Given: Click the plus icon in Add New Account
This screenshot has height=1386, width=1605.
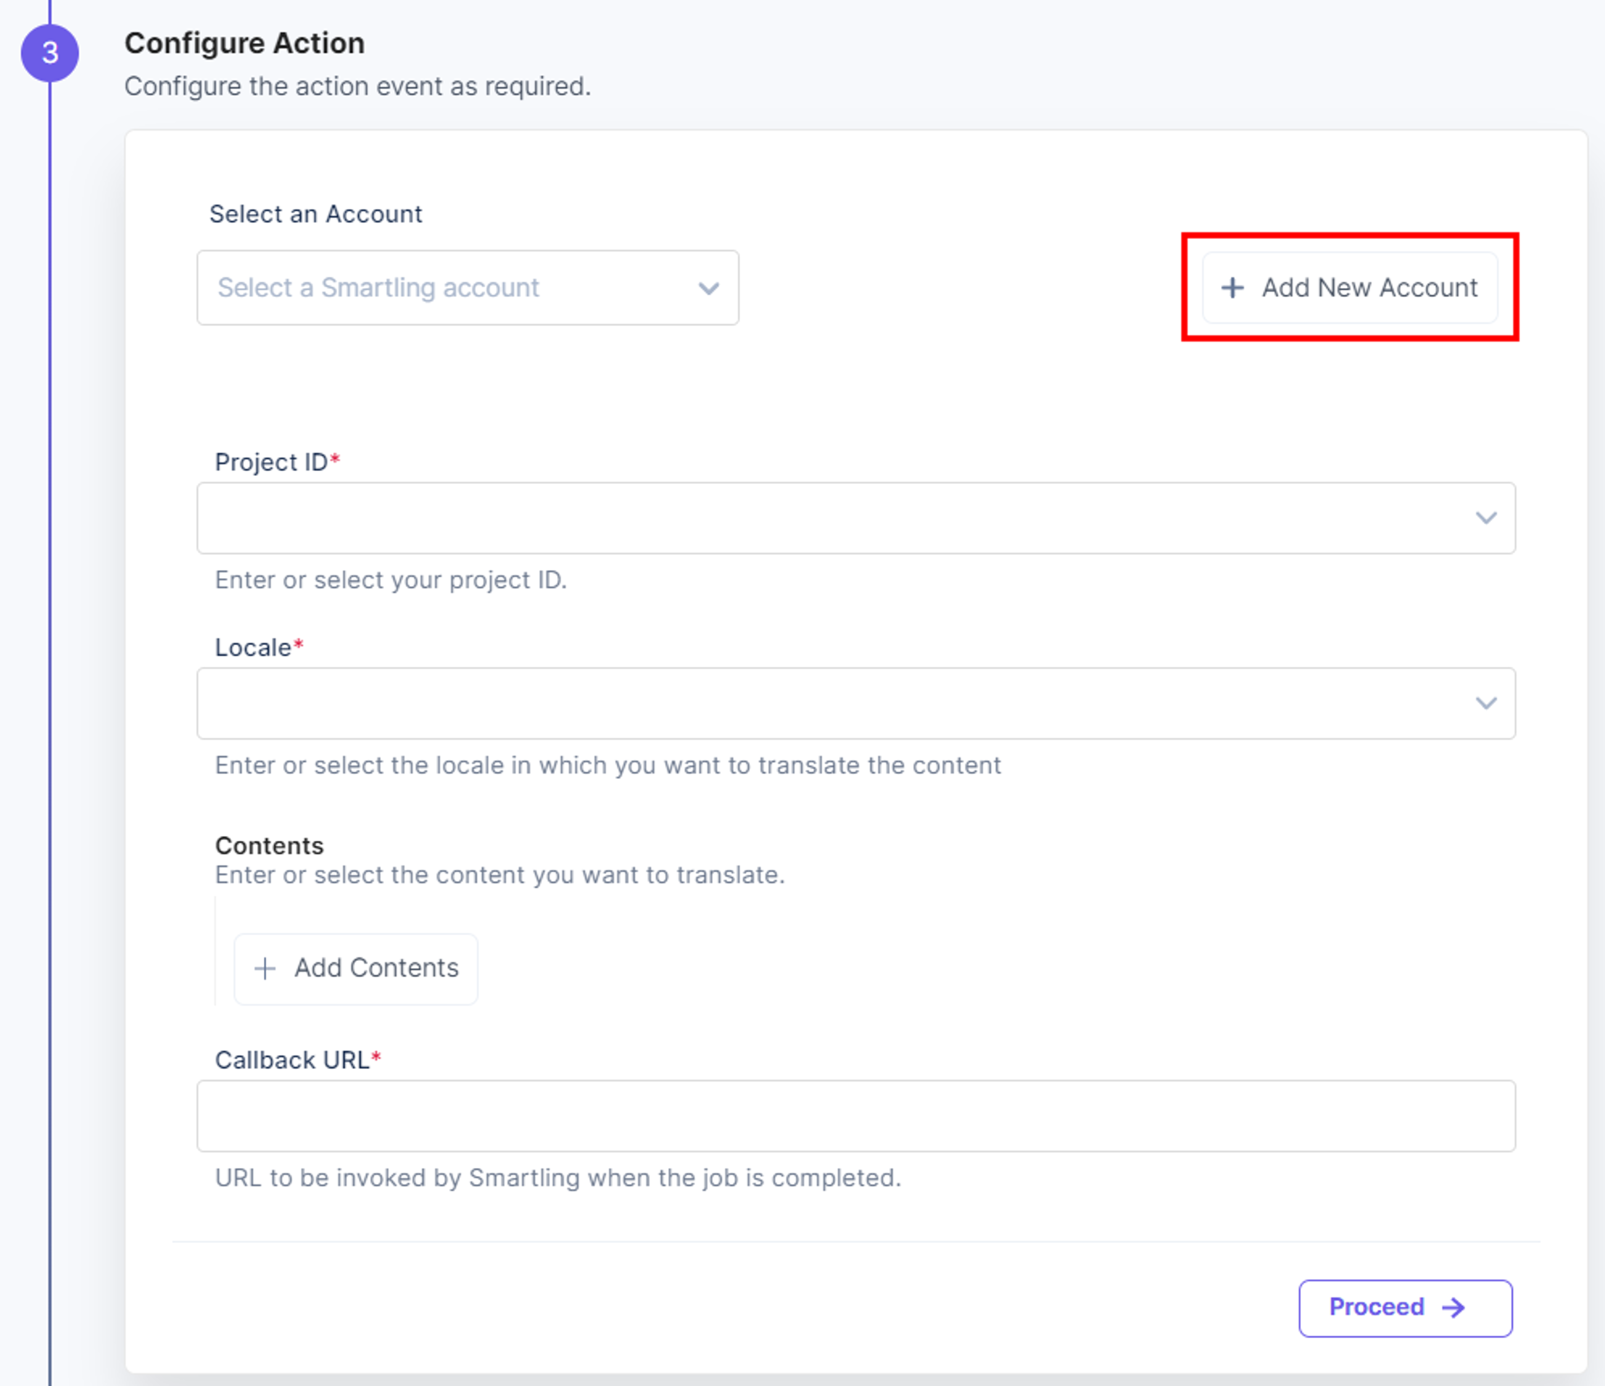Looking at the screenshot, I should point(1233,287).
